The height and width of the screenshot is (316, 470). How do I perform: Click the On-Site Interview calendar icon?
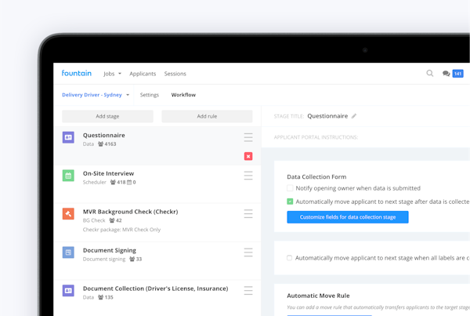(x=68, y=176)
